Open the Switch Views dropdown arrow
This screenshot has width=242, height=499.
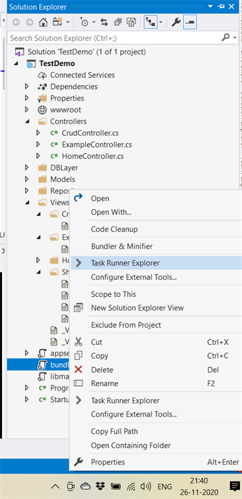point(67,22)
